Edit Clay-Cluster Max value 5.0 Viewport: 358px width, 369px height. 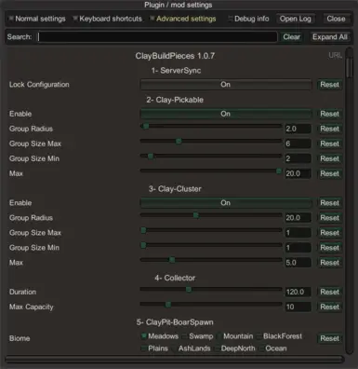[x=298, y=263]
